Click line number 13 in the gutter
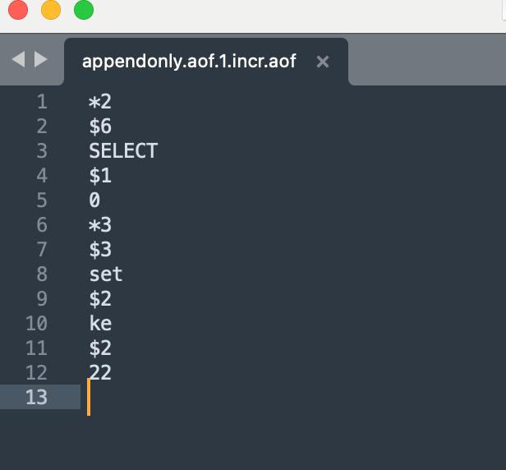 click(36, 397)
